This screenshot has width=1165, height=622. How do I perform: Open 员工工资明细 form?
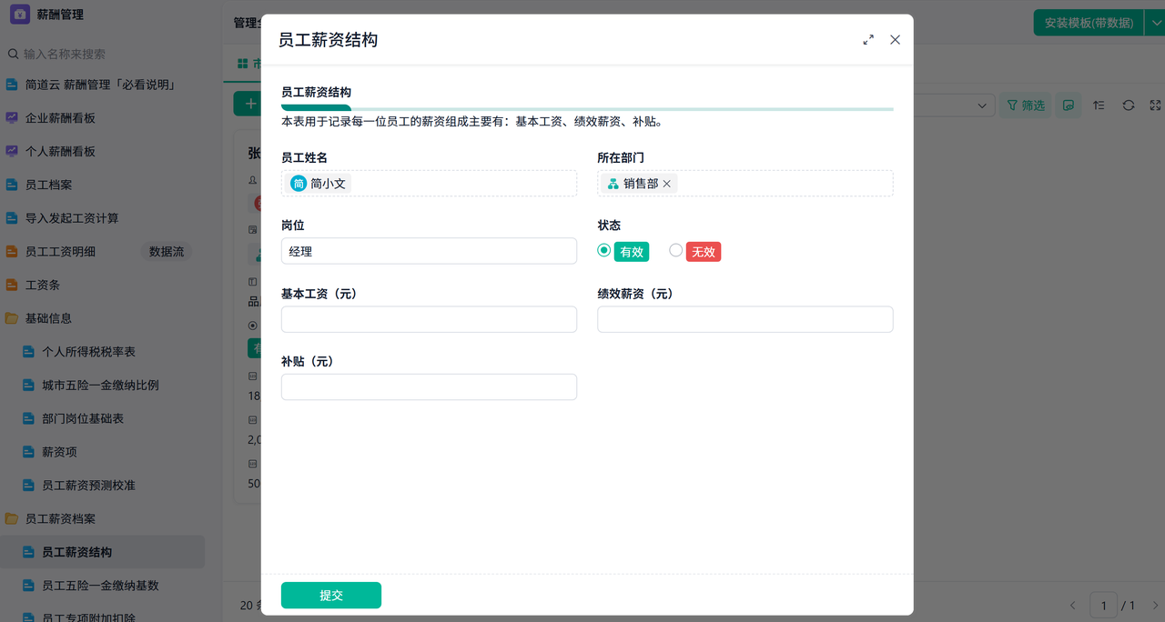(60, 251)
